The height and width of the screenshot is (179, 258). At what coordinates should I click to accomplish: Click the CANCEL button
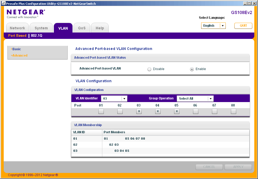click(209, 167)
